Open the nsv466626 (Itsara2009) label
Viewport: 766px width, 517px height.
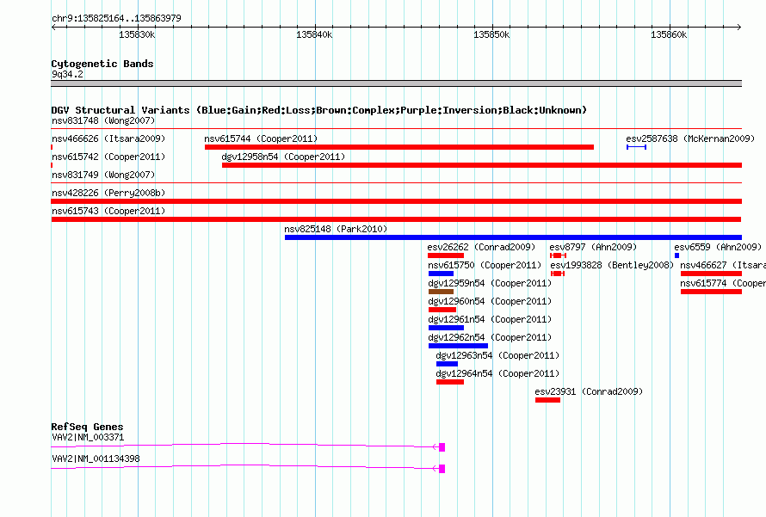pyautogui.click(x=108, y=138)
